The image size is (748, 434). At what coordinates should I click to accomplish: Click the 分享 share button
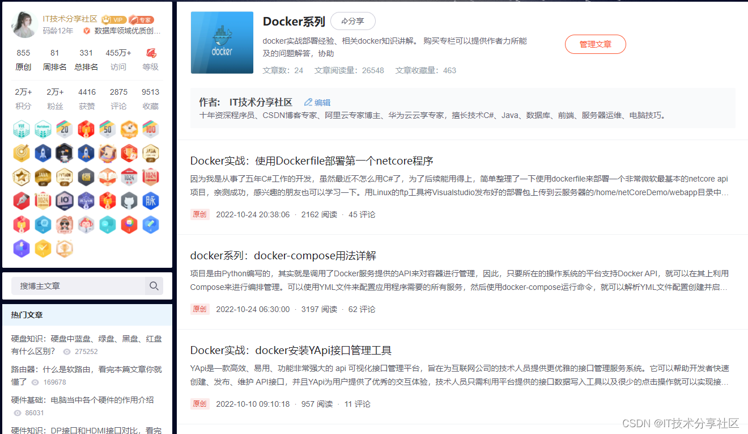point(352,21)
